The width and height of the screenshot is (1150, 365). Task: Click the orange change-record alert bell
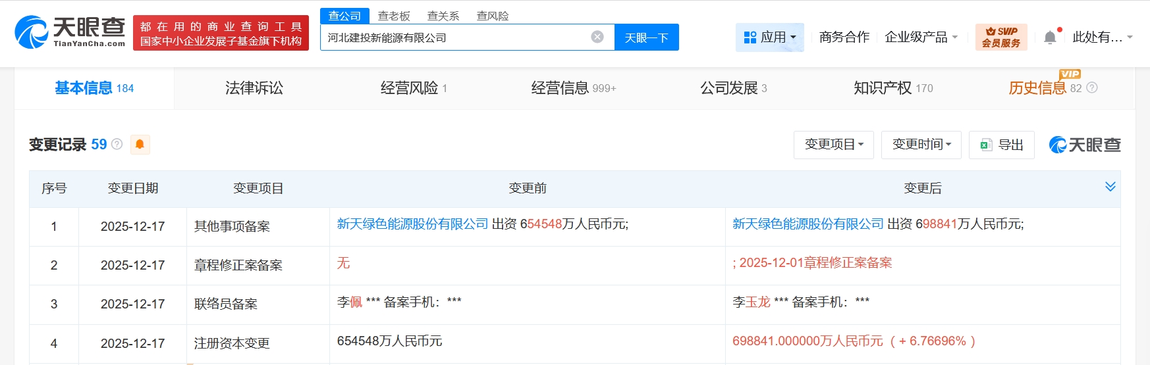[x=140, y=144]
